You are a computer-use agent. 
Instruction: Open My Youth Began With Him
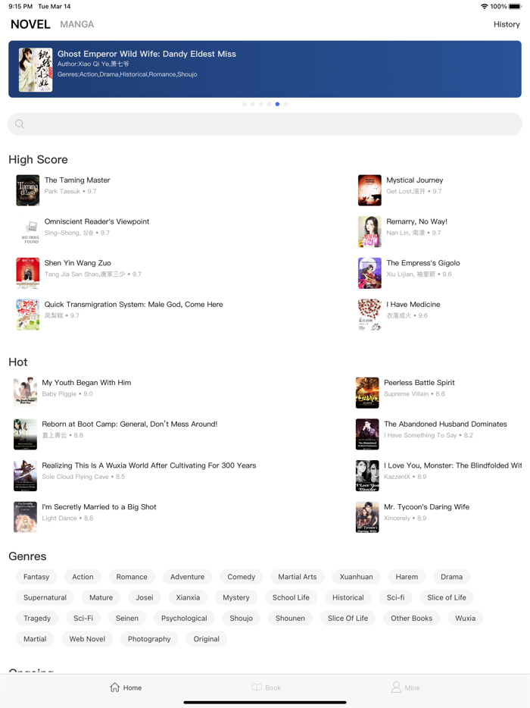[86, 383]
